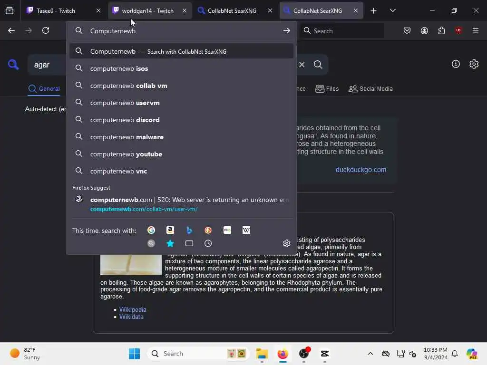Click the taskbar Search box
The image size is (487, 365).
(198, 354)
